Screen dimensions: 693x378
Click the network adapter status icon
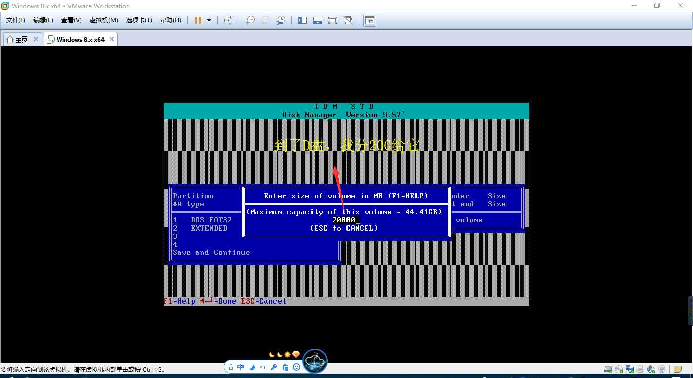[x=630, y=369]
